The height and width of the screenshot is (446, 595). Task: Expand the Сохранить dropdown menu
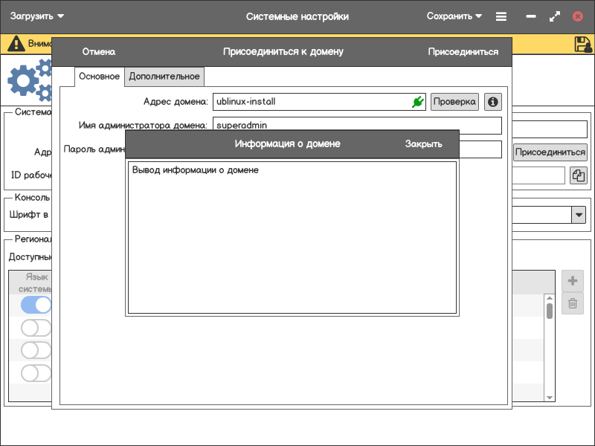coord(454,16)
